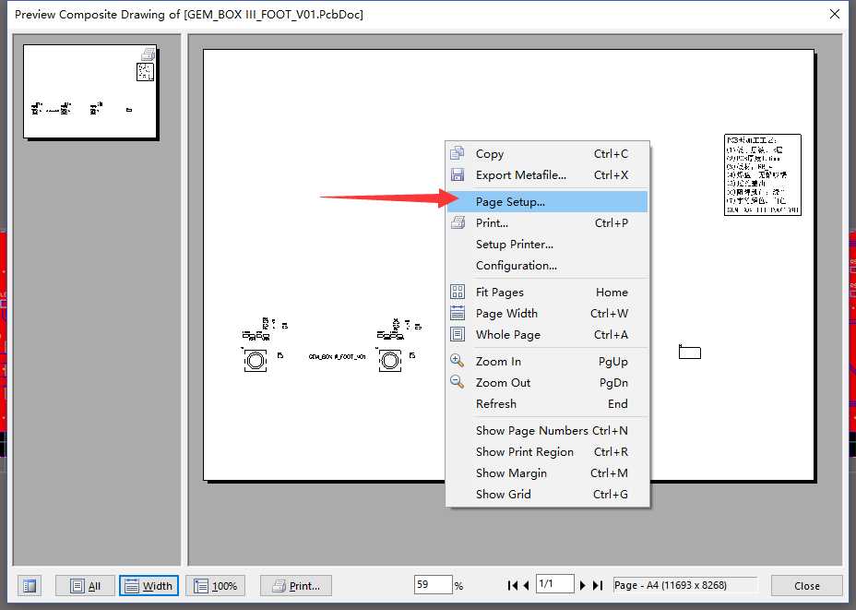Click the Copy icon in context menu
The image size is (856, 610).
coord(457,153)
